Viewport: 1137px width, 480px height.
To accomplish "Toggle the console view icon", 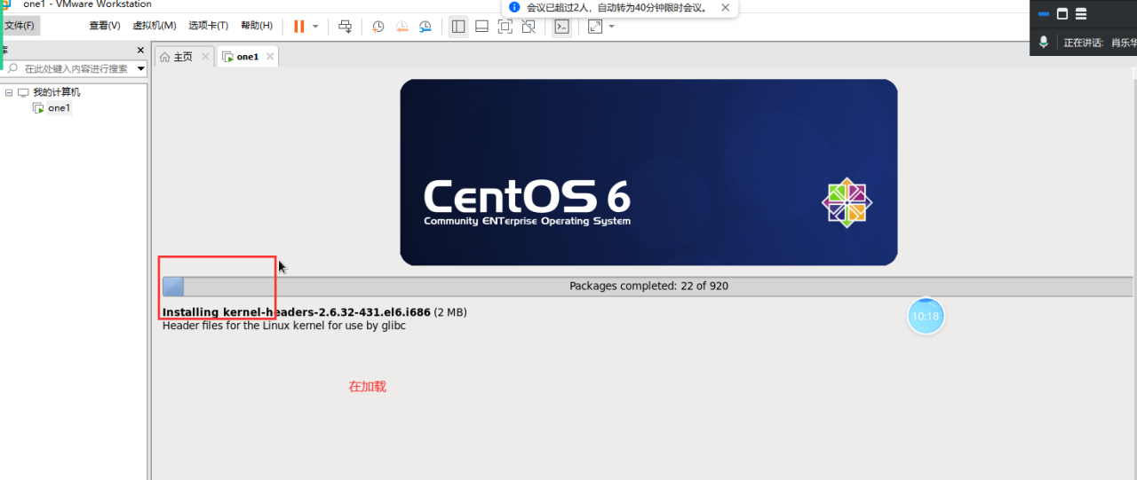I will point(561,27).
